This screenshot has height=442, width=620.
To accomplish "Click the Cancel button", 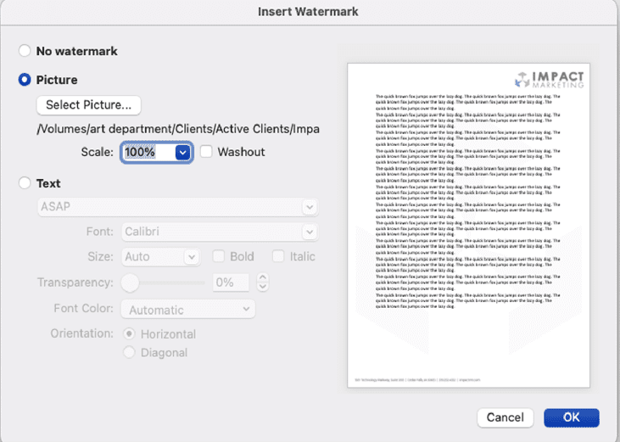I will pos(505,417).
